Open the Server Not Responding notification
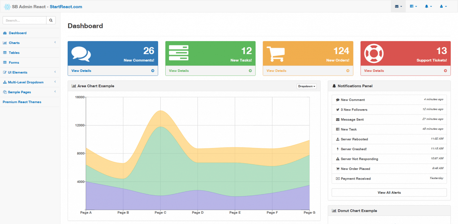The image size is (458, 224). point(389,159)
